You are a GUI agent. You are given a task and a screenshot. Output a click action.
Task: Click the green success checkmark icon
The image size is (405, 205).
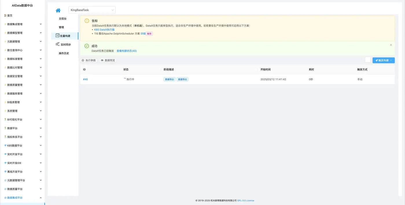click(x=87, y=46)
